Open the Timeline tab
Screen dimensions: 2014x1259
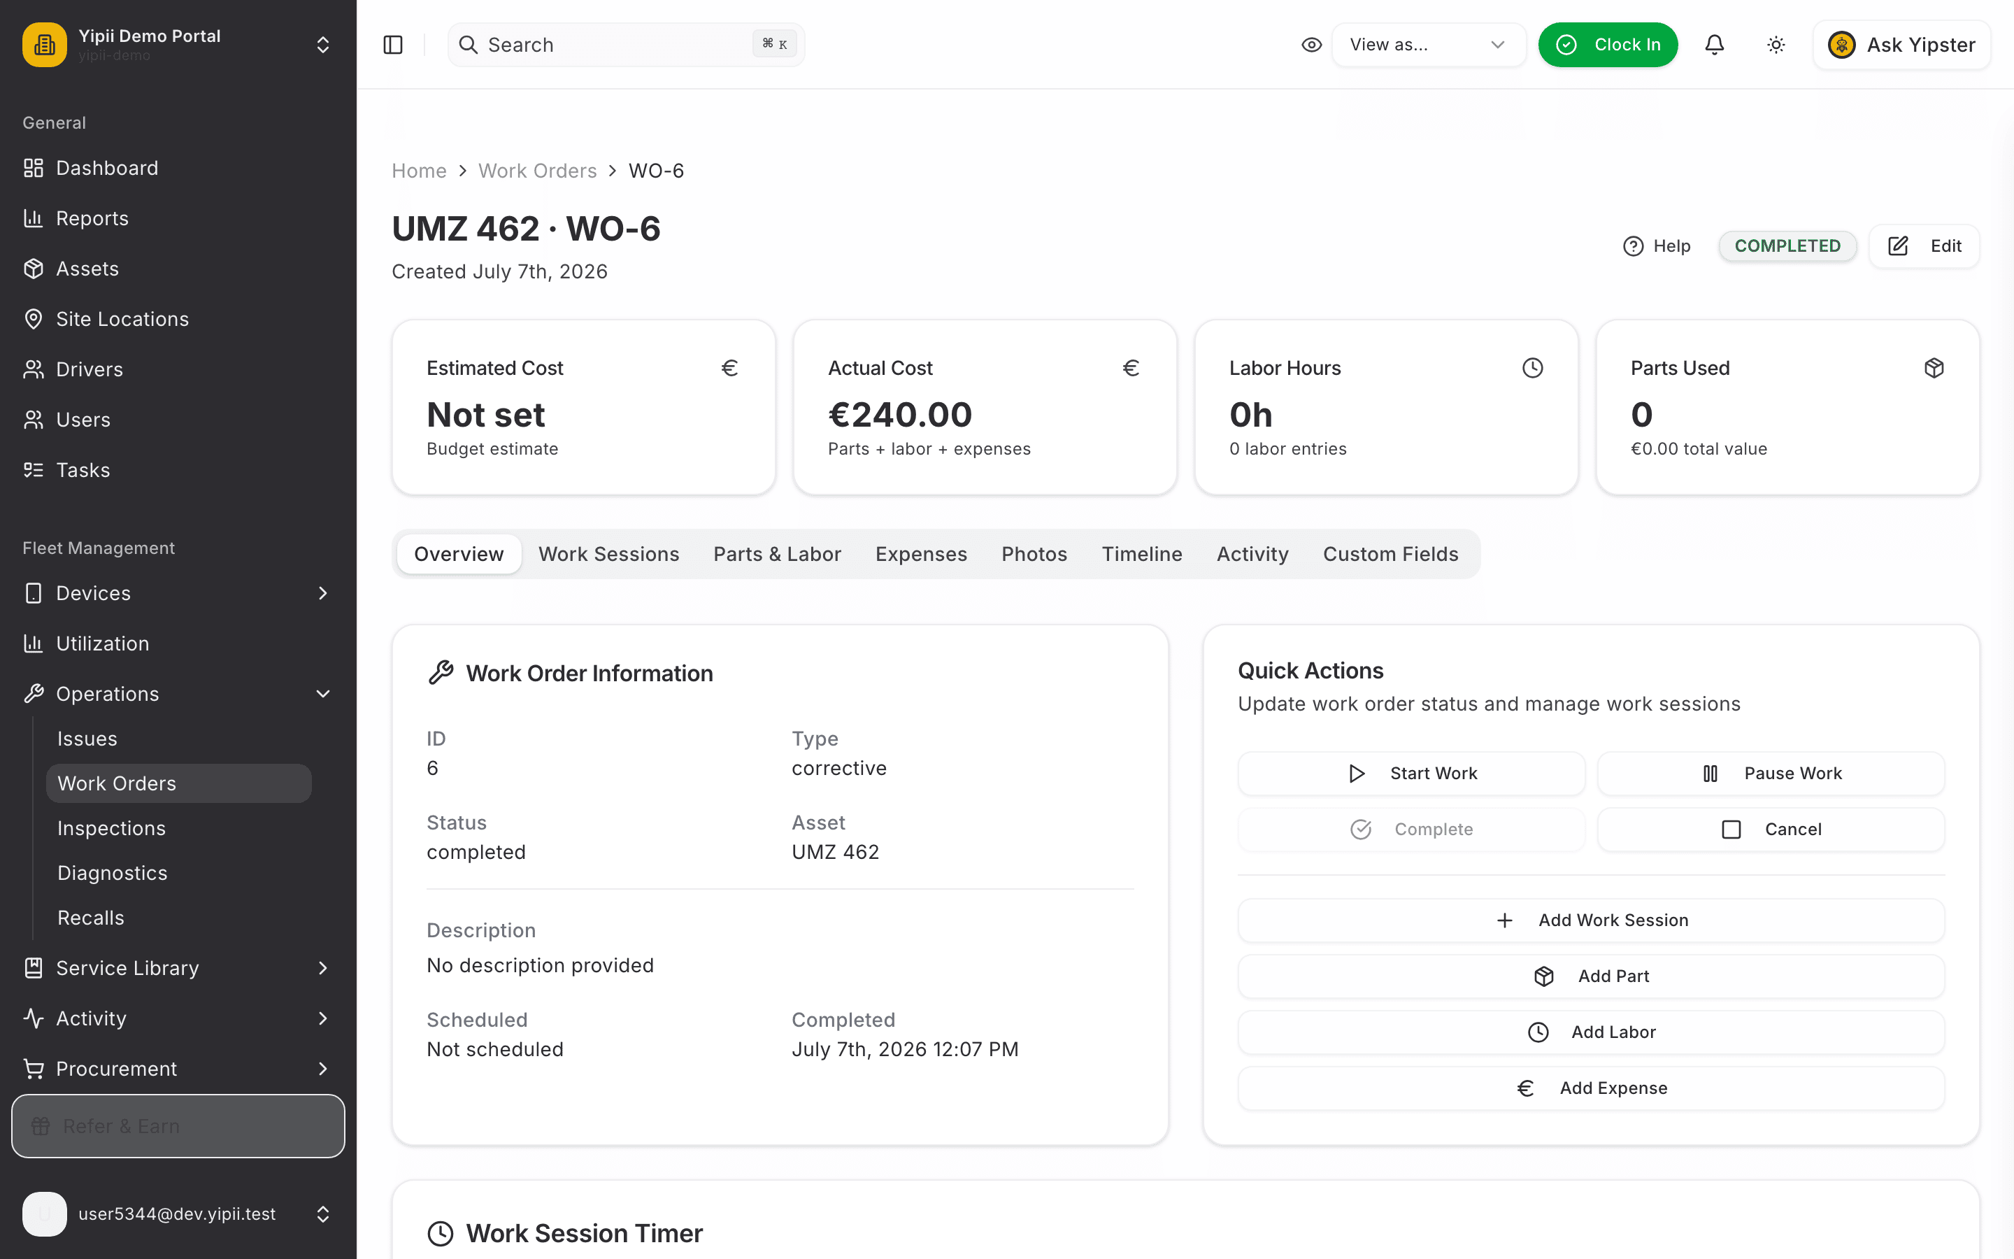pyautogui.click(x=1142, y=554)
